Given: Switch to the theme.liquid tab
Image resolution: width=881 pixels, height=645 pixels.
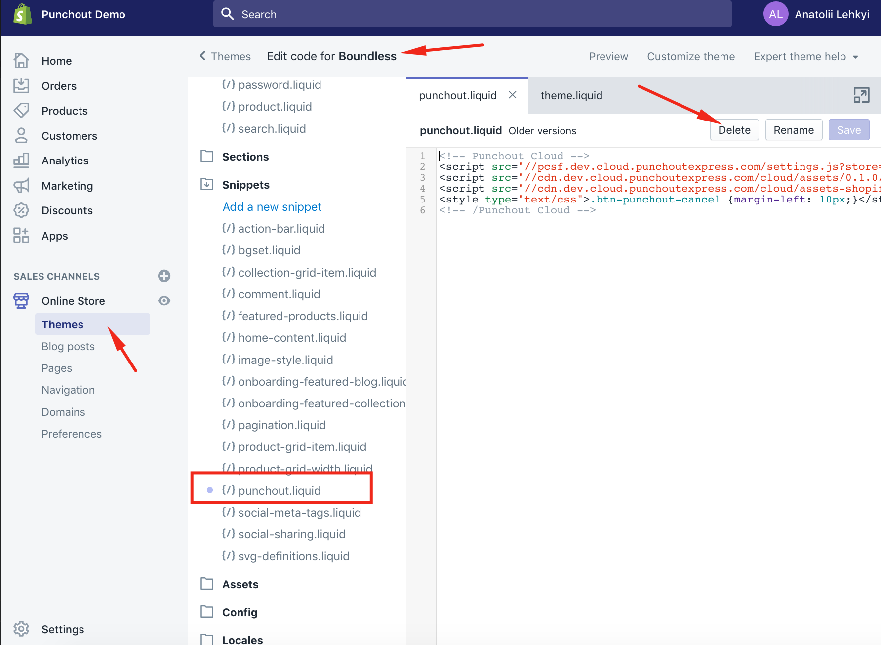Looking at the screenshot, I should click(x=571, y=95).
